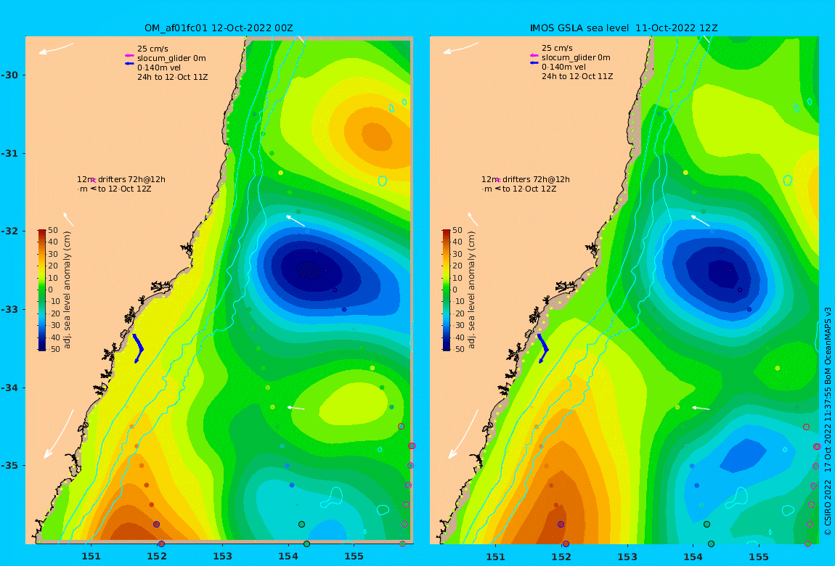Click the right map's color bar
835x566 pixels.
pos(447,290)
